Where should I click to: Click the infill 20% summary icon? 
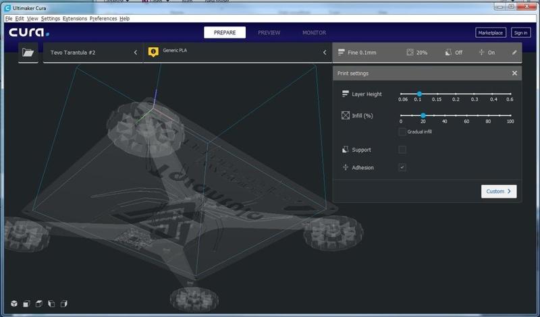[x=410, y=53]
